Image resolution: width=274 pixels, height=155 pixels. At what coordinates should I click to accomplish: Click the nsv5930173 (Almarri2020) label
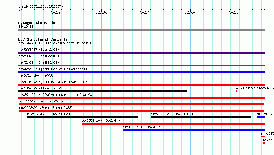[x=41, y=101]
